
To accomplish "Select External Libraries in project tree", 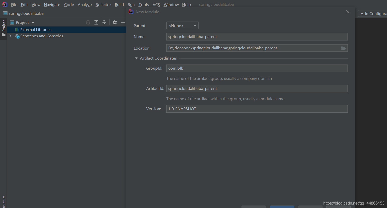I will tap(66, 30).
